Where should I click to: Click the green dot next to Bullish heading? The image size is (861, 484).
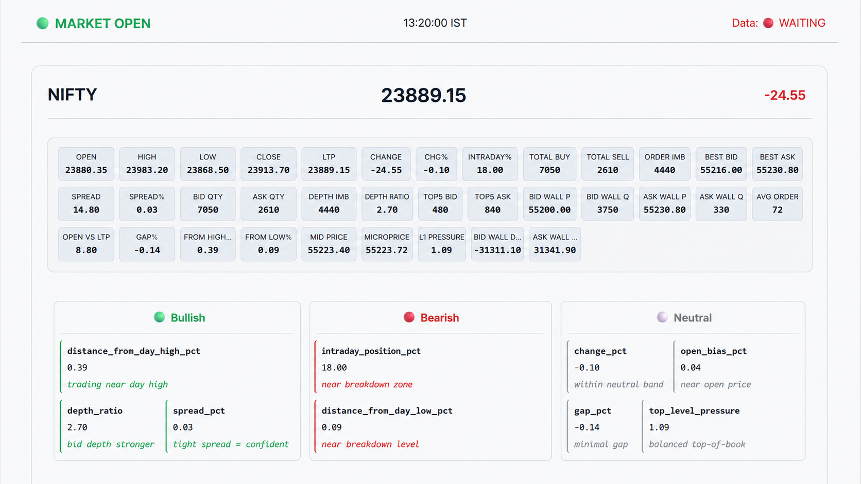point(160,317)
